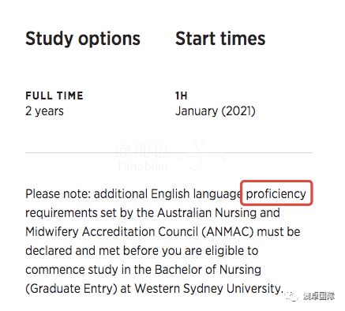Click the 海那边 Chinese watermark characters
The width and height of the screenshot is (345, 311).
point(143,151)
